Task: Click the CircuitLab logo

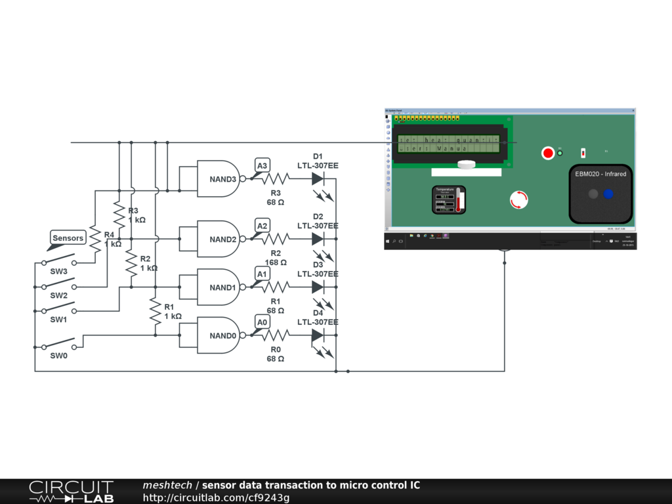Action: [x=71, y=492]
